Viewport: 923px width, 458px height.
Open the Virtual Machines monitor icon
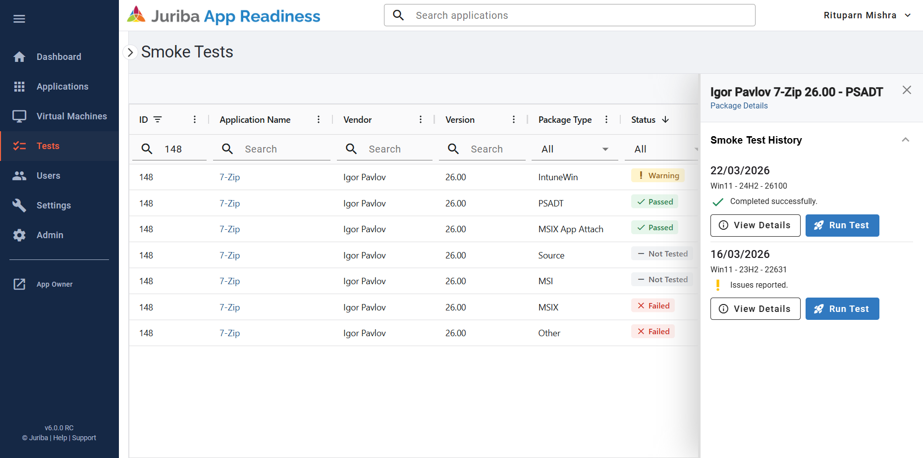pyautogui.click(x=19, y=116)
